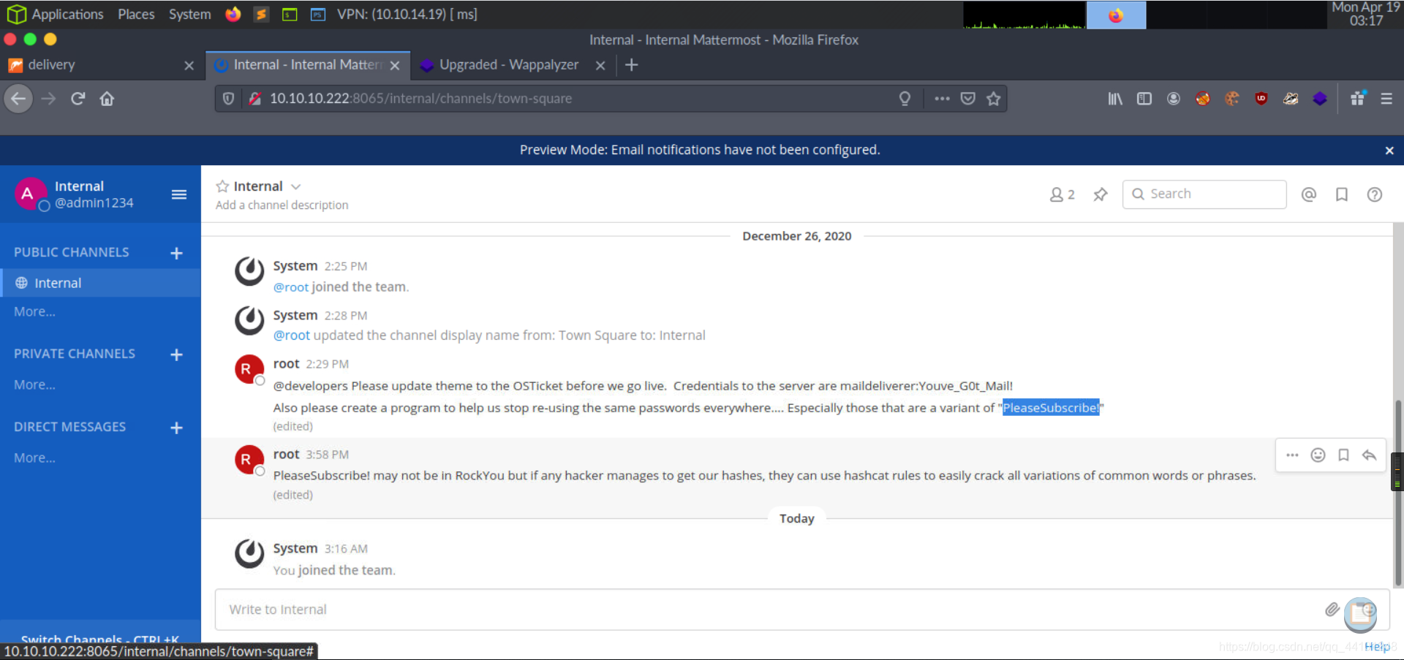Open page actions three-dot menu in address bar

942,99
